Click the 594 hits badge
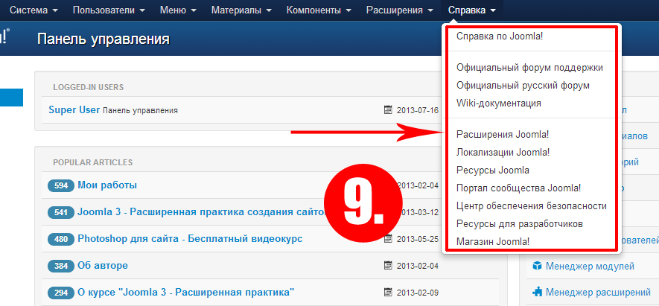This screenshot has width=659, height=306. click(60, 185)
